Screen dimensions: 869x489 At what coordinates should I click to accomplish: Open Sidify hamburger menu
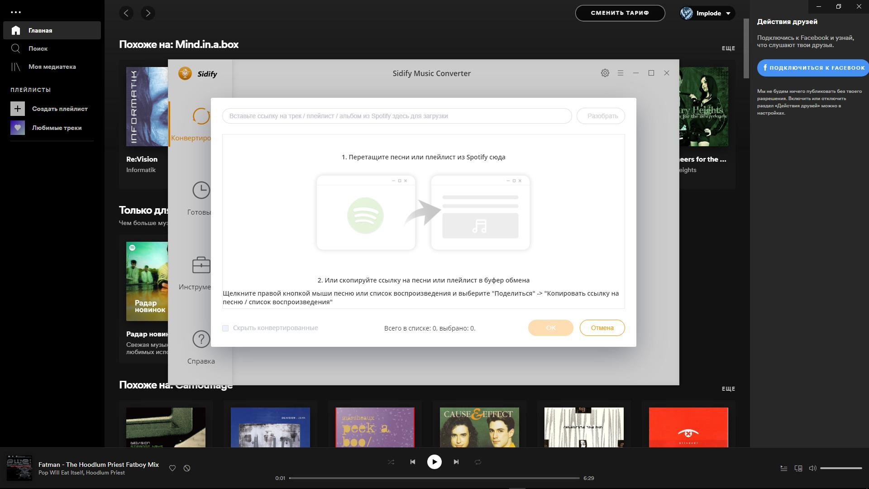coord(621,73)
